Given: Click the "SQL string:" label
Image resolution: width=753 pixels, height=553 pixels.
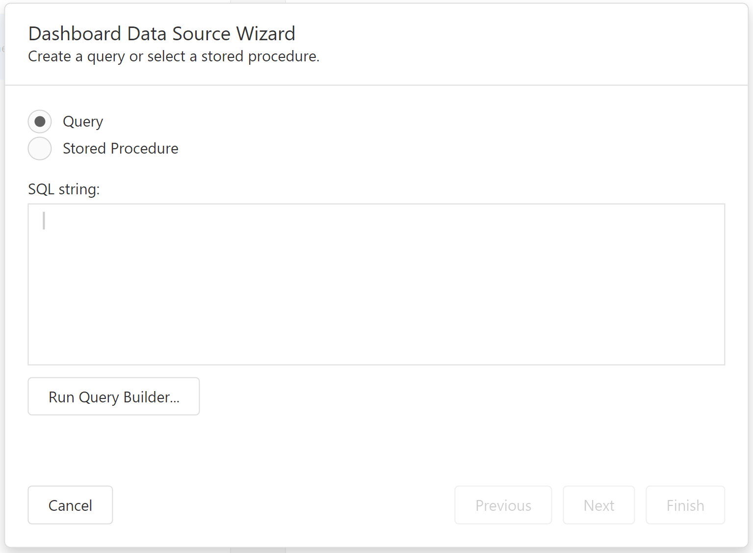Looking at the screenshot, I should click(64, 189).
